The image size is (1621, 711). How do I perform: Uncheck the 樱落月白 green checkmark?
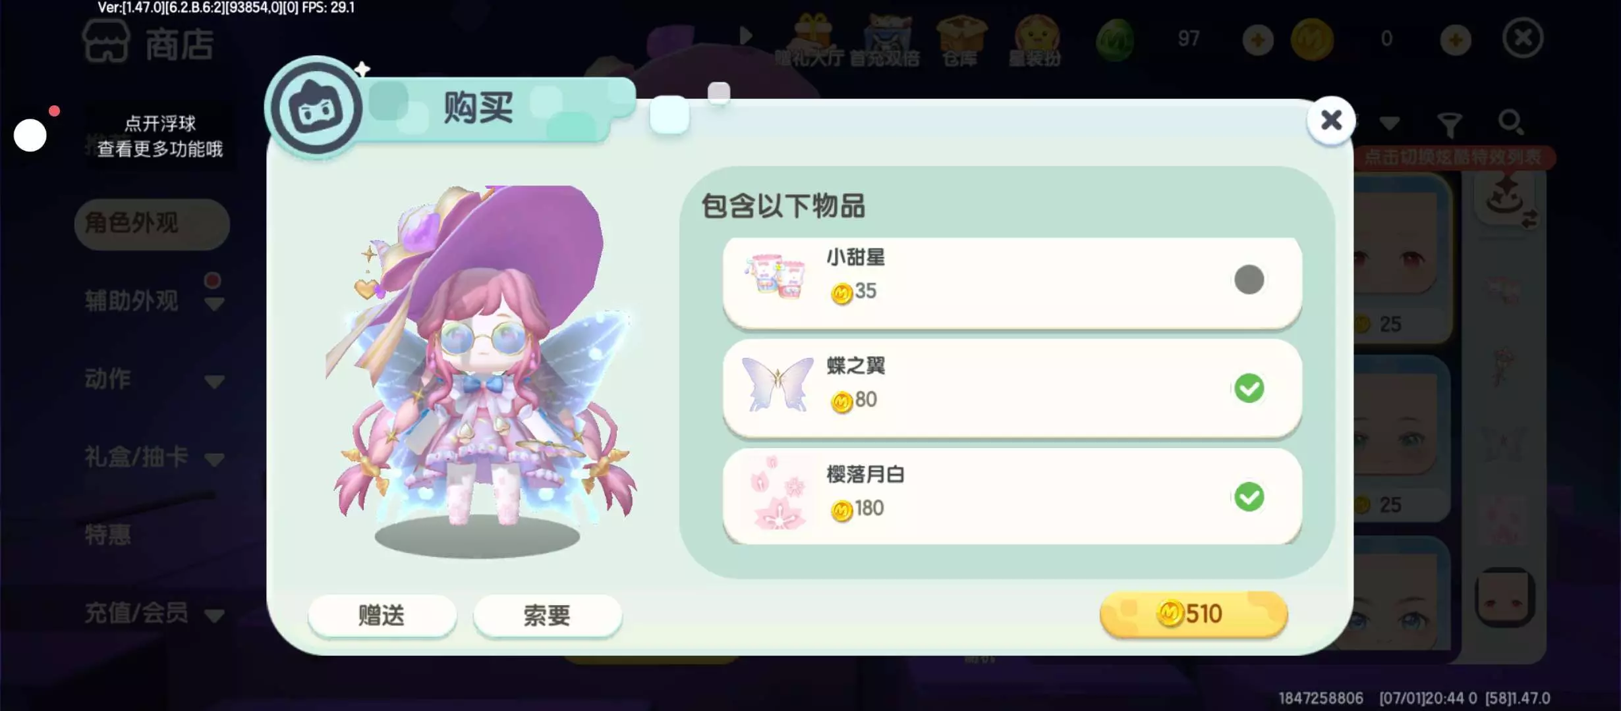point(1249,497)
